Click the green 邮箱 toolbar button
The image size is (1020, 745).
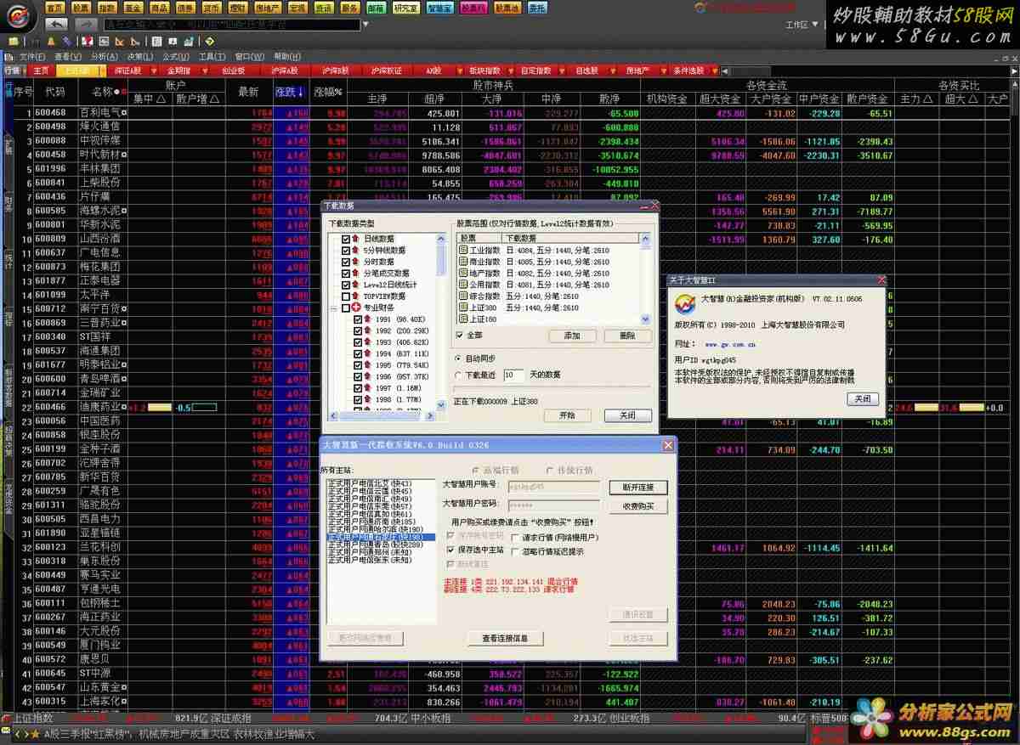coord(376,7)
